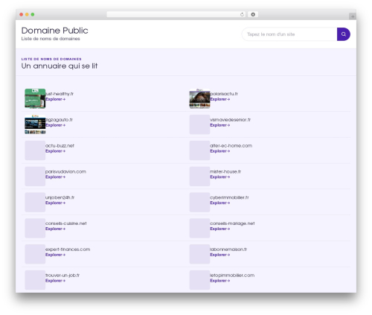Open the polarisactu.fr thumbnail

(x=199, y=98)
